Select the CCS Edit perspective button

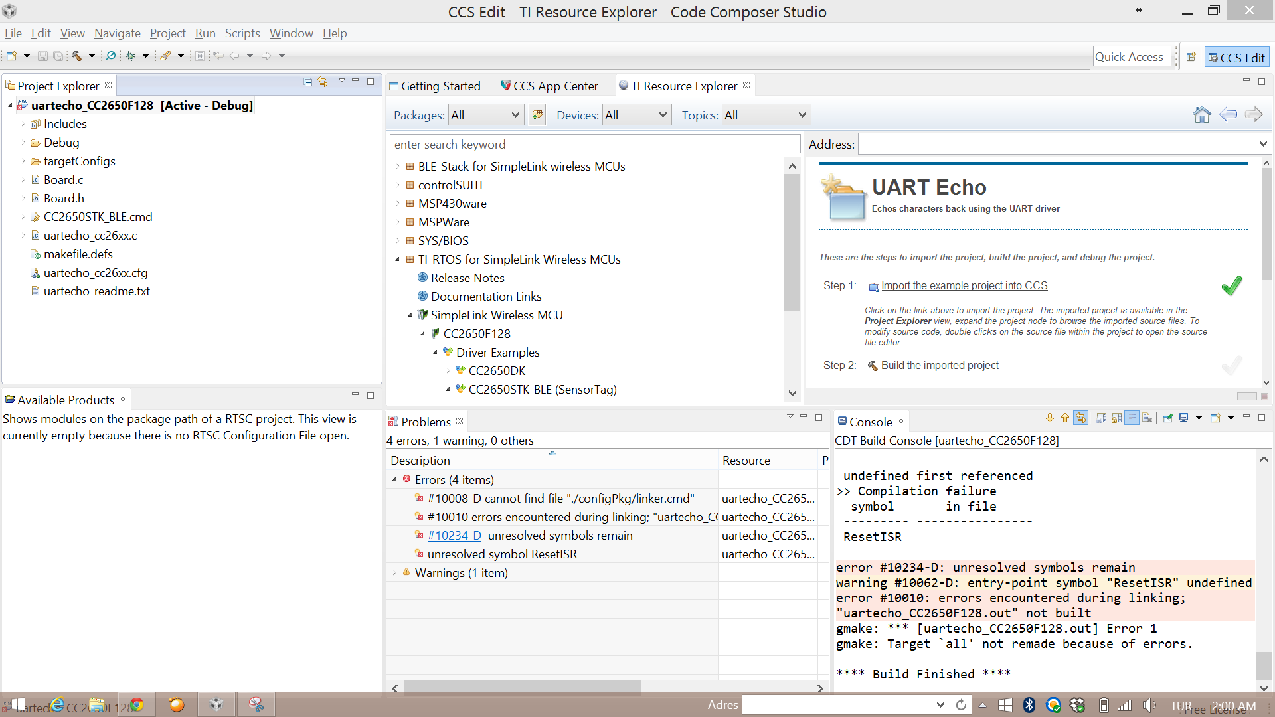1236,58
